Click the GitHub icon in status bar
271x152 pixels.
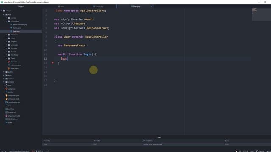click(x=257, y=151)
